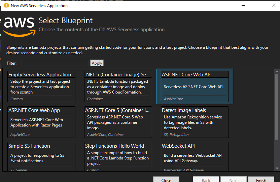280x182 pixels.
Task: Close the dialog with the X
Action: pyautogui.click(x=274, y=5)
